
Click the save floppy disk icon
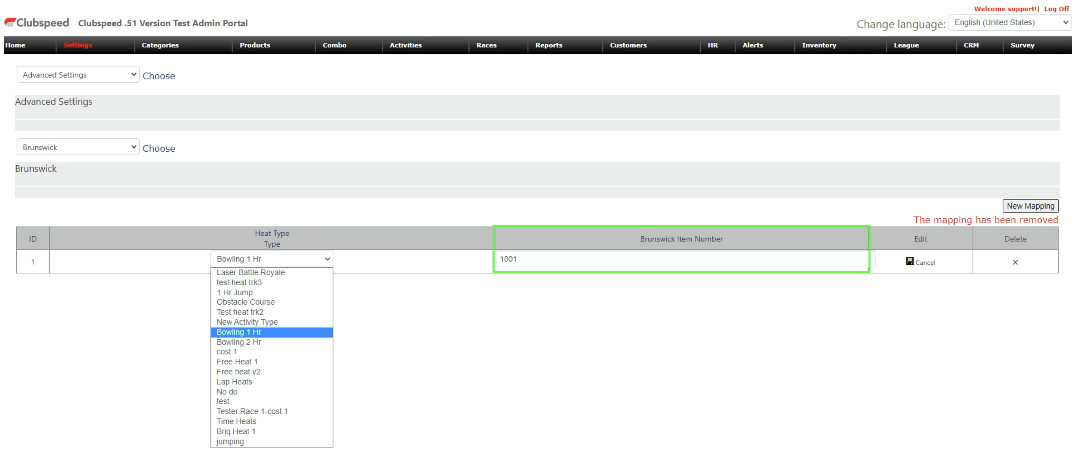910,261
